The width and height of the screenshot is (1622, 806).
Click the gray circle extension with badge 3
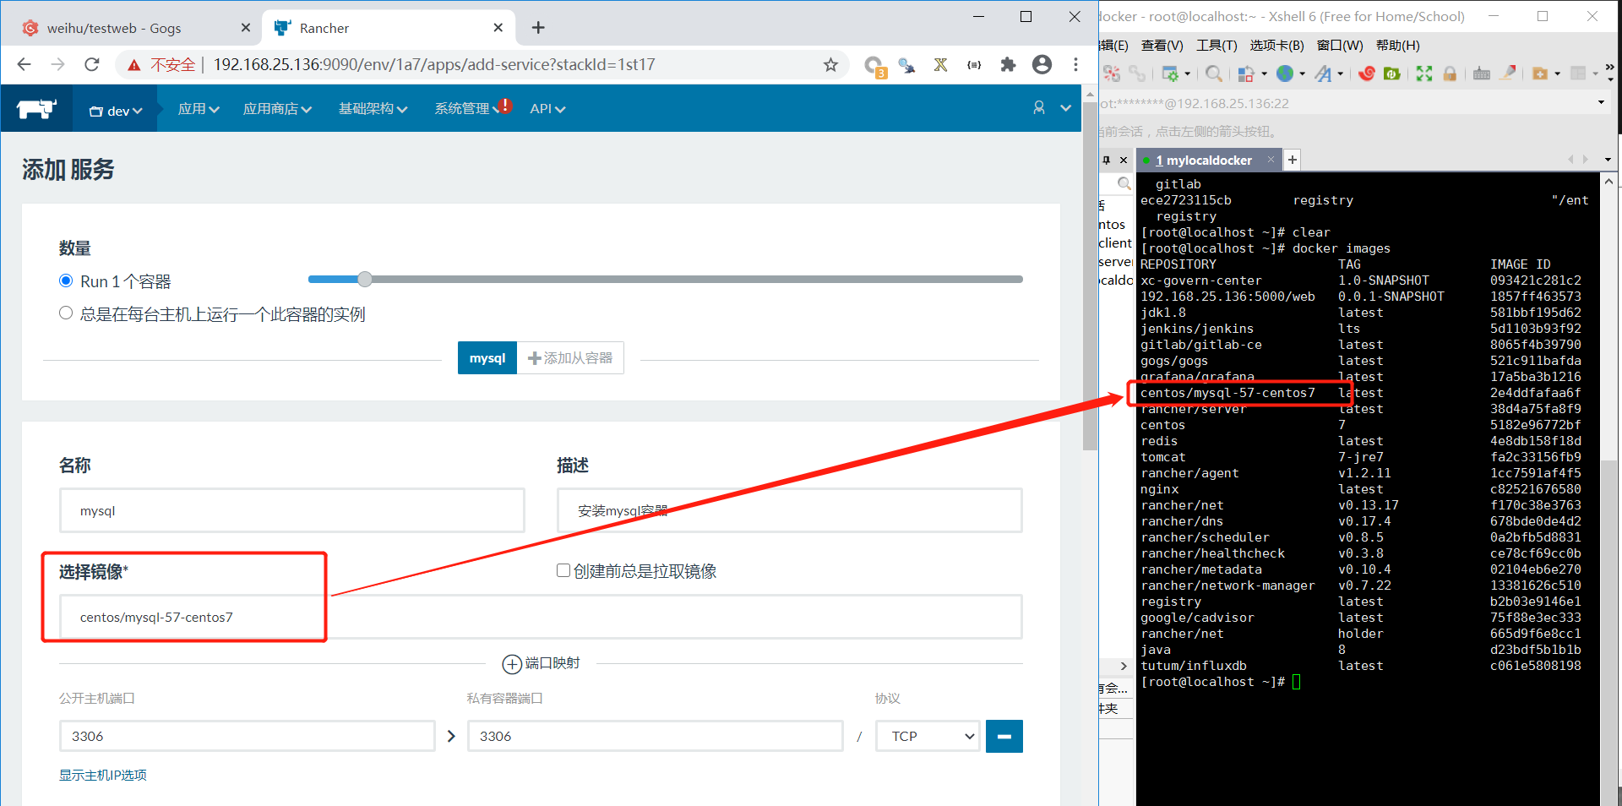tap(874, 66)
